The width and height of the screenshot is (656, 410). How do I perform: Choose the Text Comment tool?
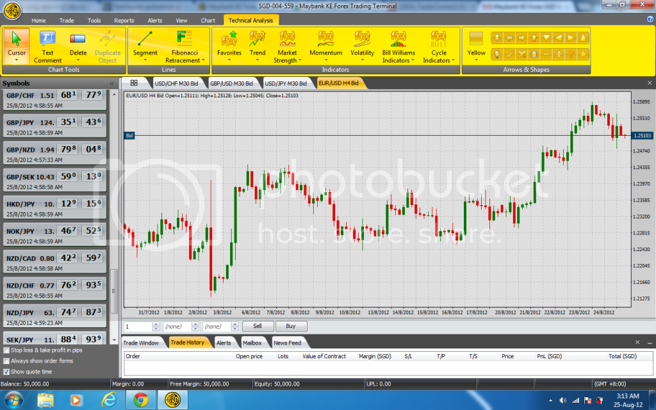pyautogui.click(x=47, y=47)
